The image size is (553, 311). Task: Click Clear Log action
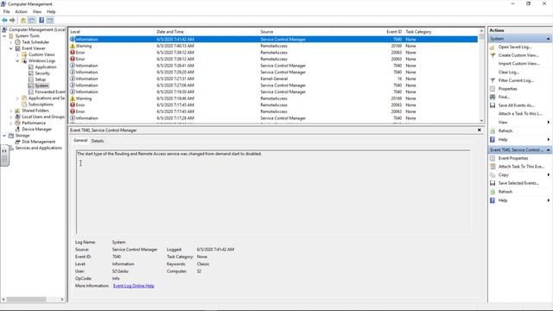509,72
